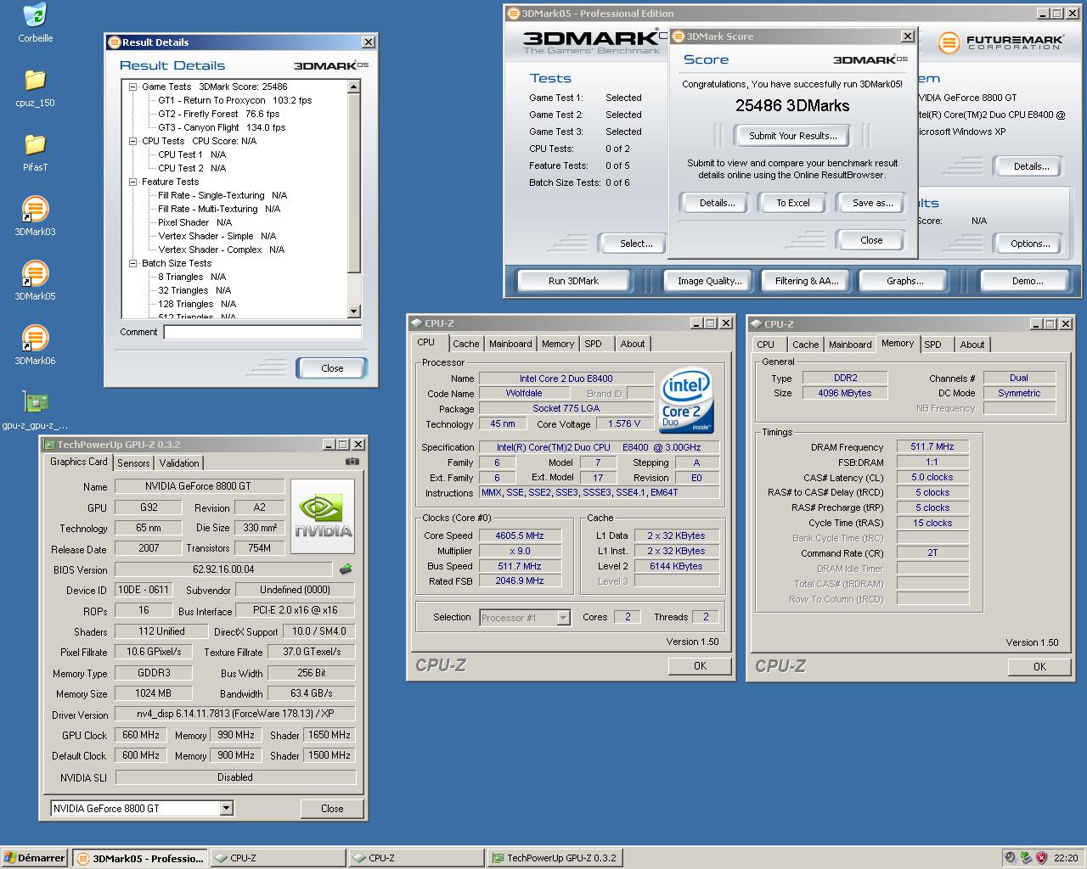
Task: Click the GPU-Z title bar icon
Action: [48, 445]
